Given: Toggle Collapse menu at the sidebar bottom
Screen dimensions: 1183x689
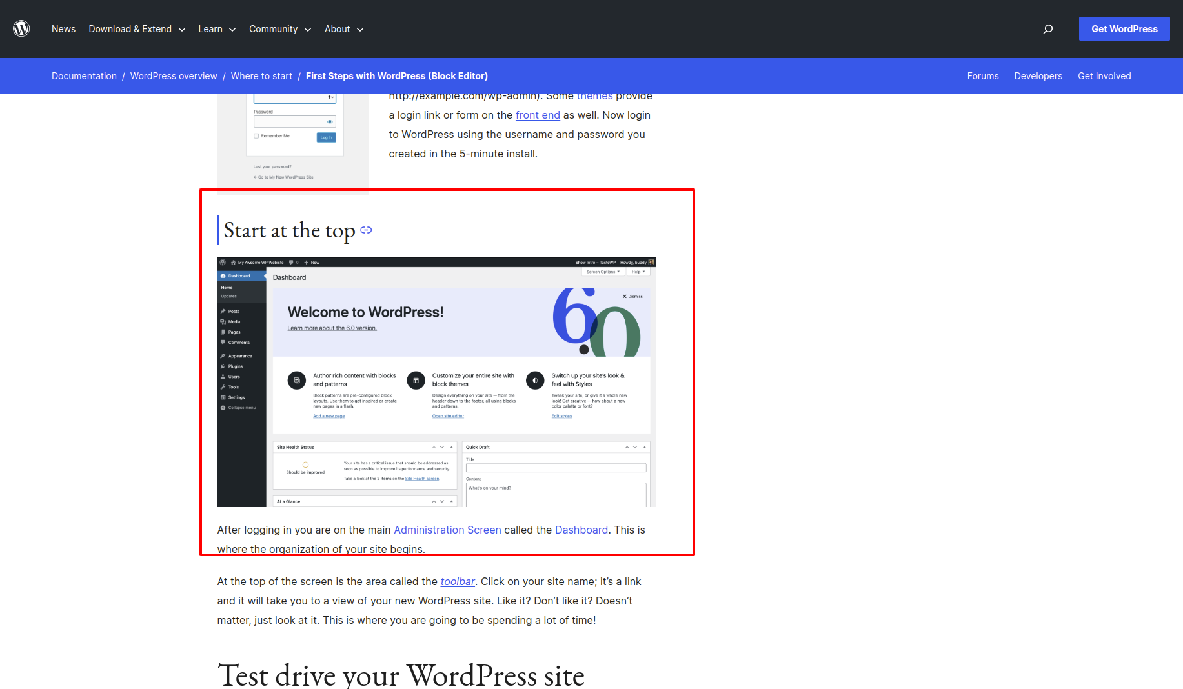Looking at the screenshot, I should pos(225,408).
